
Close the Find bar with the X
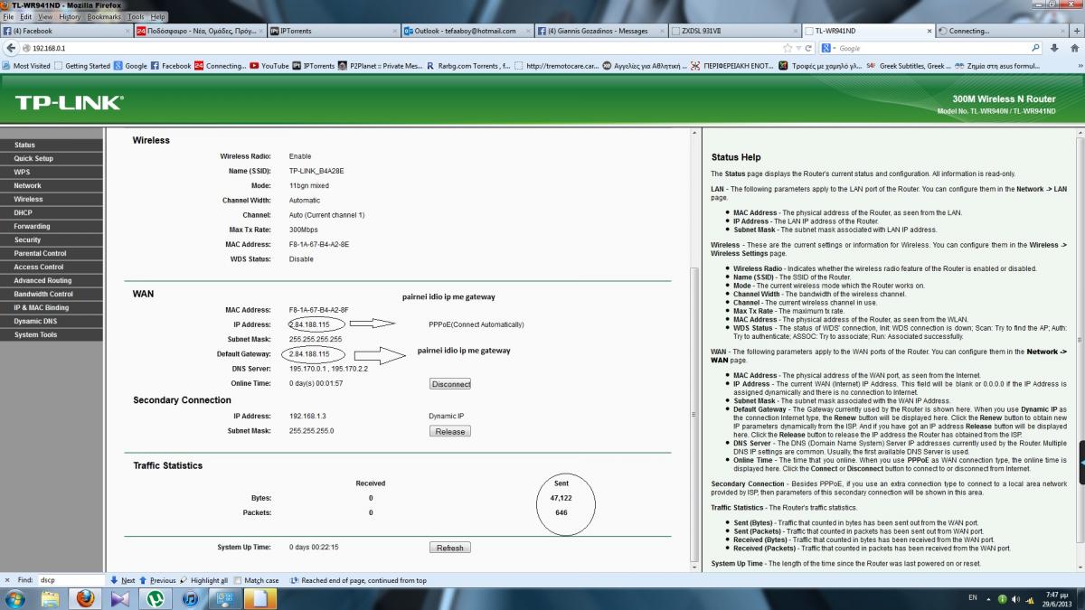(6, 580)
